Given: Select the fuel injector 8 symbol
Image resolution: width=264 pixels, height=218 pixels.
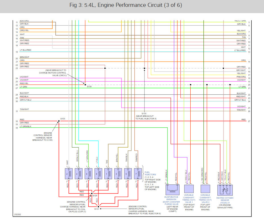Looking at the screenshot, I should [98, 174].
